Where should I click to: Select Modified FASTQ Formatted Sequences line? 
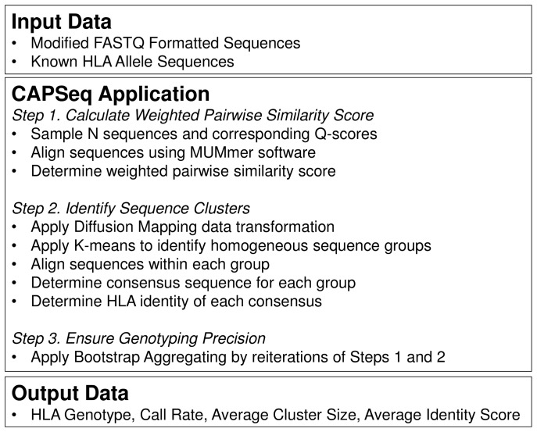pyautogui.click(x=166, y=43)
